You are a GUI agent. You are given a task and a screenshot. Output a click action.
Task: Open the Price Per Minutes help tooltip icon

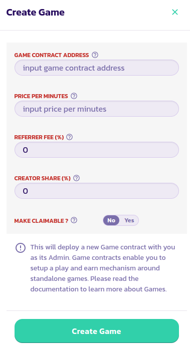74,96
